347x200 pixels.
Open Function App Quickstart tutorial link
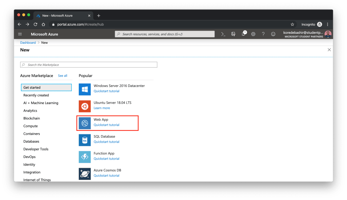click(106, 159)
